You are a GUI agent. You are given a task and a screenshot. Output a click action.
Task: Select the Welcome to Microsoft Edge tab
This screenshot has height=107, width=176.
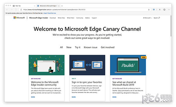(x=48, y=6)
